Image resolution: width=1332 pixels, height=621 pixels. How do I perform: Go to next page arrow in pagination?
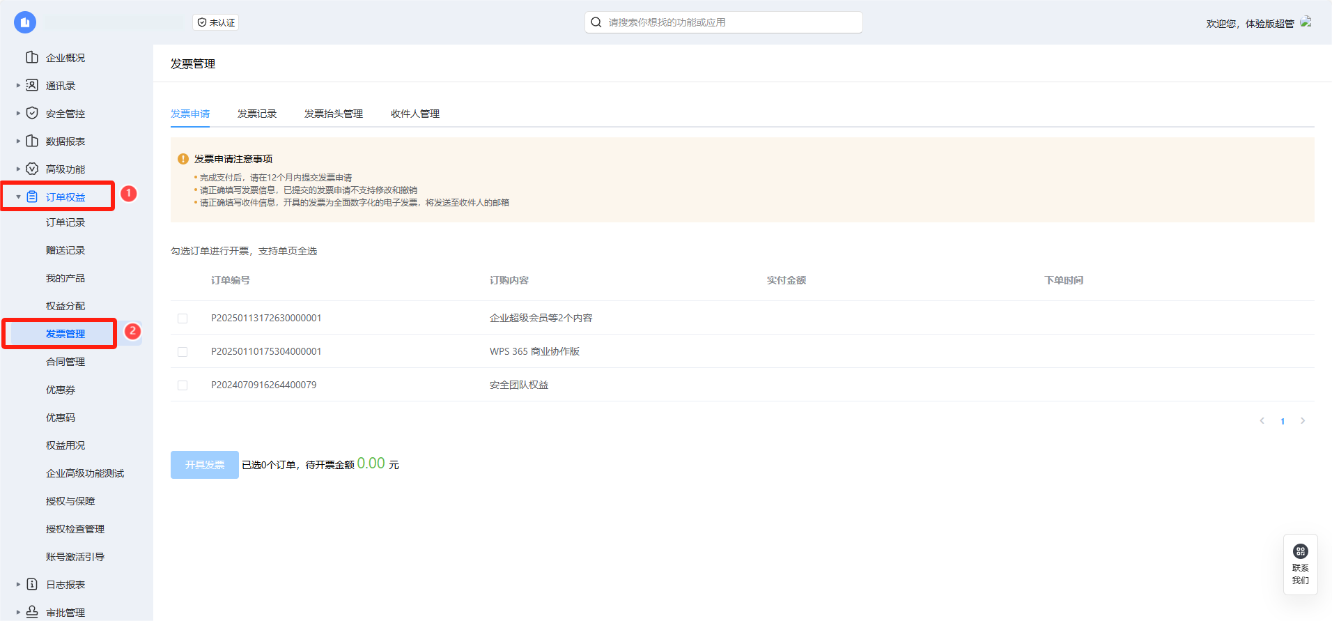1302,421
